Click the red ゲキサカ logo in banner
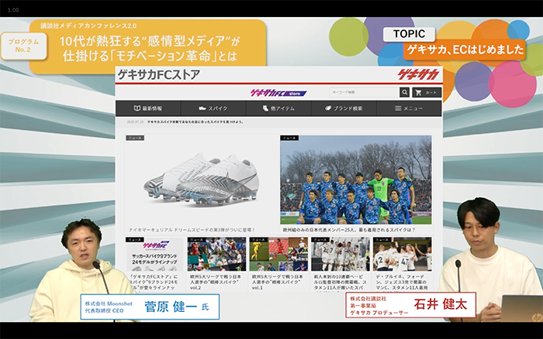Image resolution: width=543 pixels, height=339 pixels. pos(418,74)
